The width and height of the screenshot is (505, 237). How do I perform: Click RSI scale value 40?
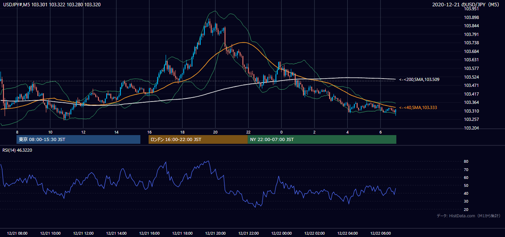tap(466, 193)
